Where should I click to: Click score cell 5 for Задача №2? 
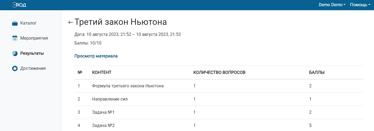[310, 126]
